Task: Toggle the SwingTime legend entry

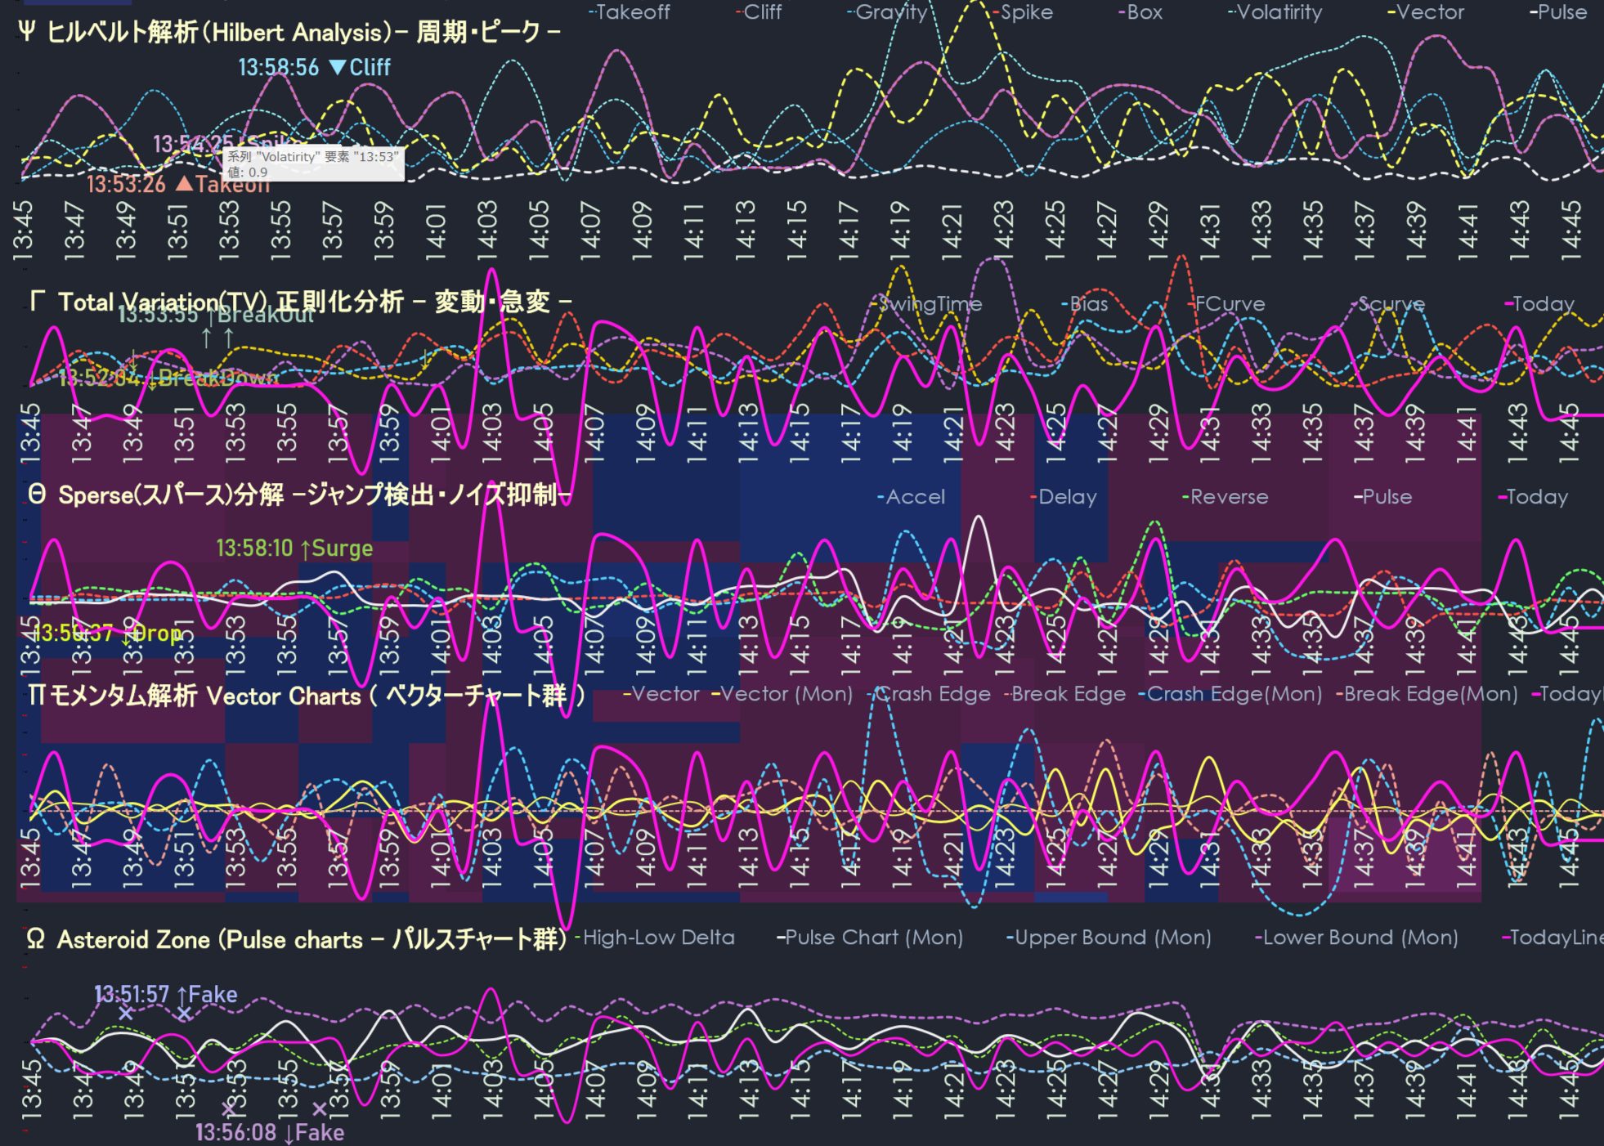Action: click(x=930, y=304)
